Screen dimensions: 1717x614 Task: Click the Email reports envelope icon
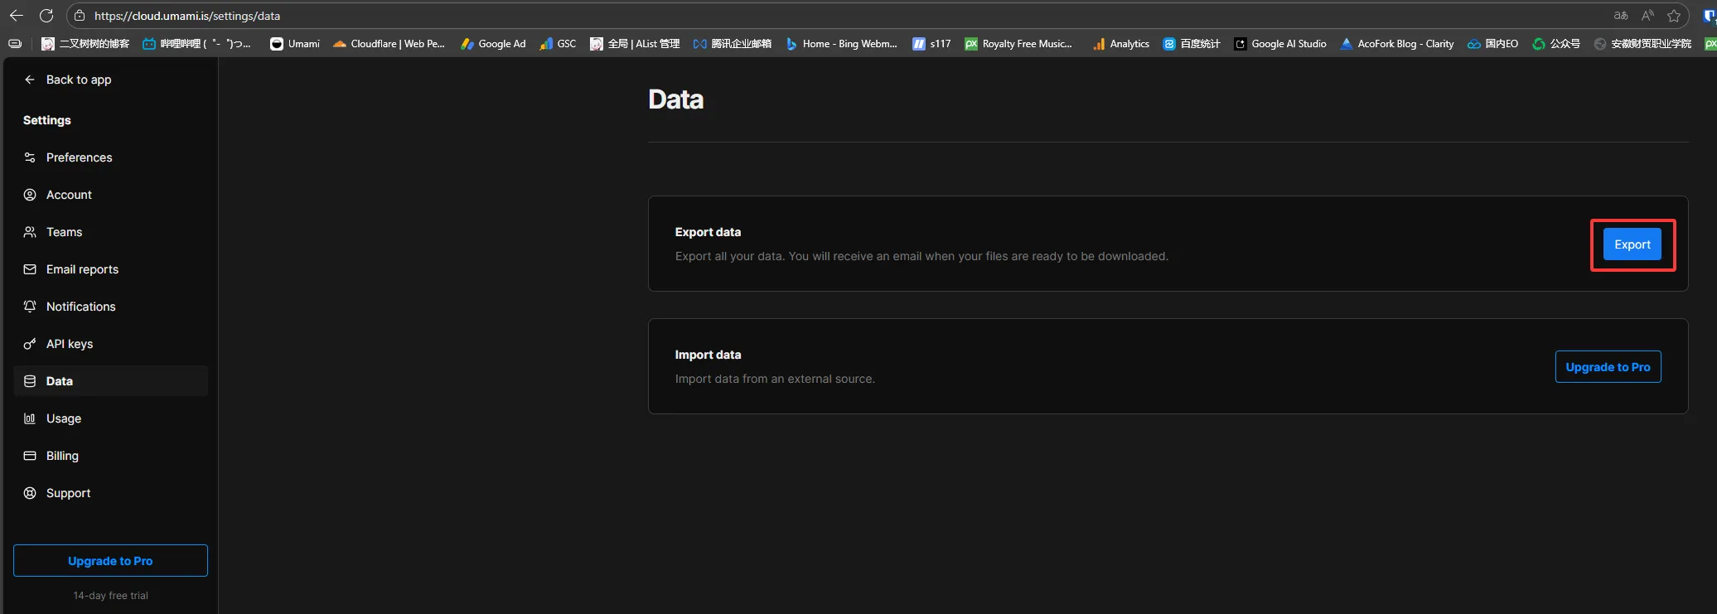pyautogui.click(x=30, y=269)
